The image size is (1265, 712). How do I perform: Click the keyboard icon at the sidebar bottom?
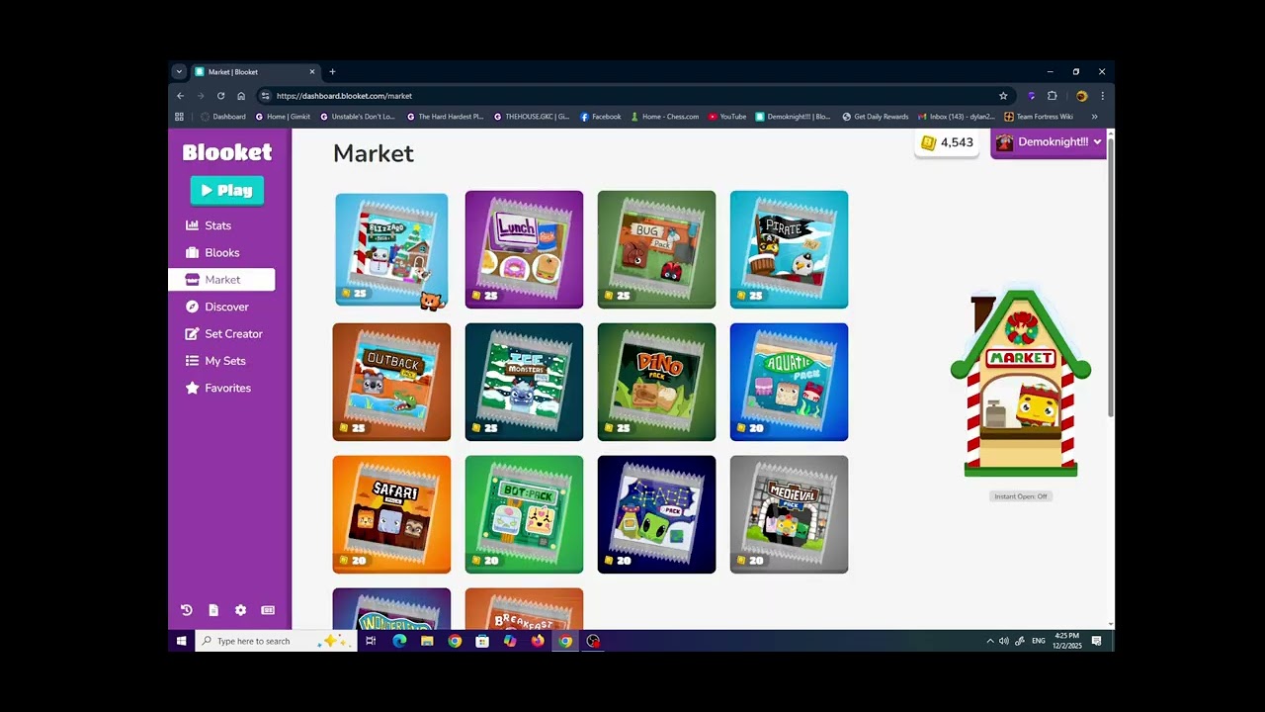click(268, 610)
